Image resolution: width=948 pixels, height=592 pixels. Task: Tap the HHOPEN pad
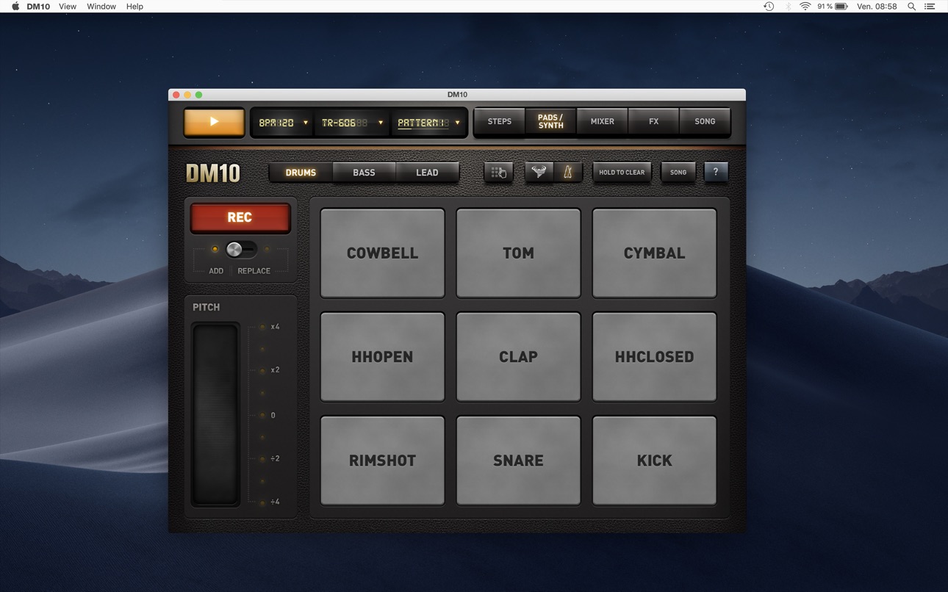click(382, 356)
